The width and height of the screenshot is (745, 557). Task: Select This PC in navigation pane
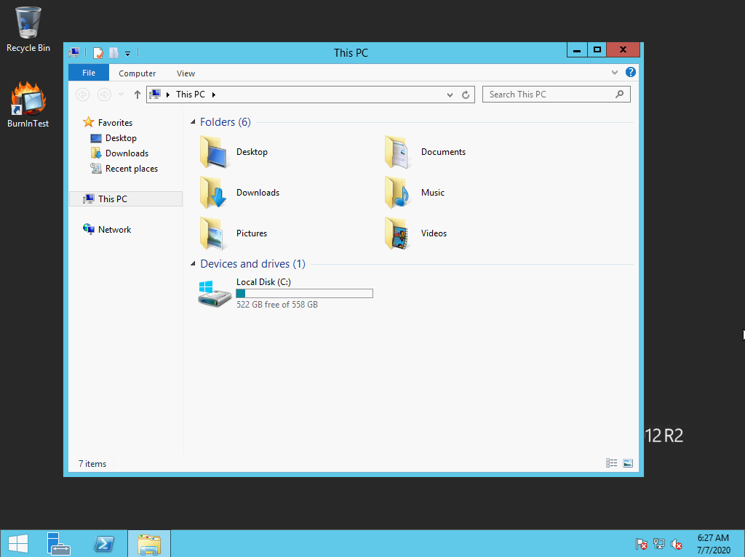pos(126,199)
